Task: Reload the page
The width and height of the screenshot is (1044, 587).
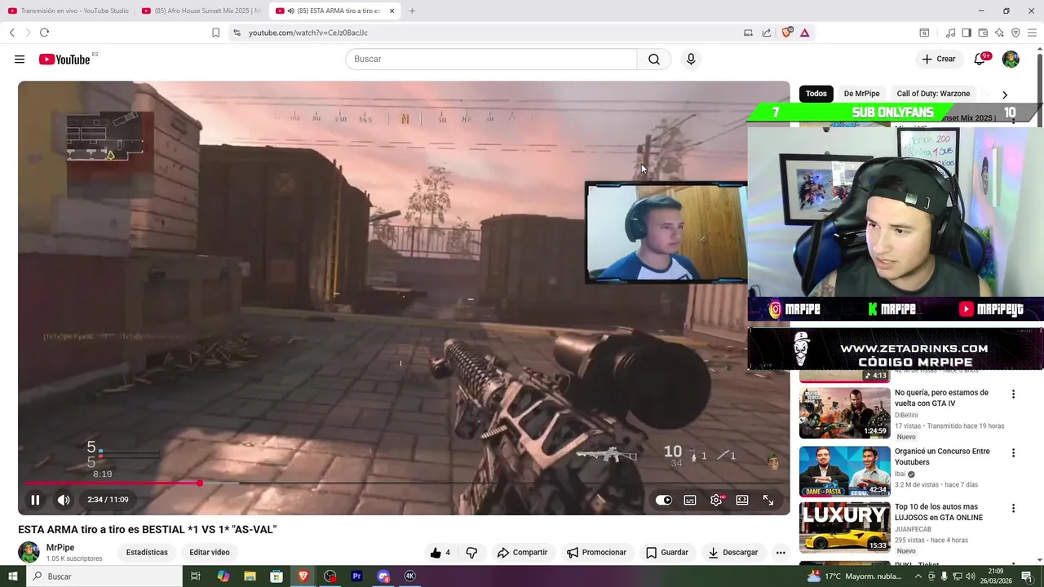Action: [44, 33]
